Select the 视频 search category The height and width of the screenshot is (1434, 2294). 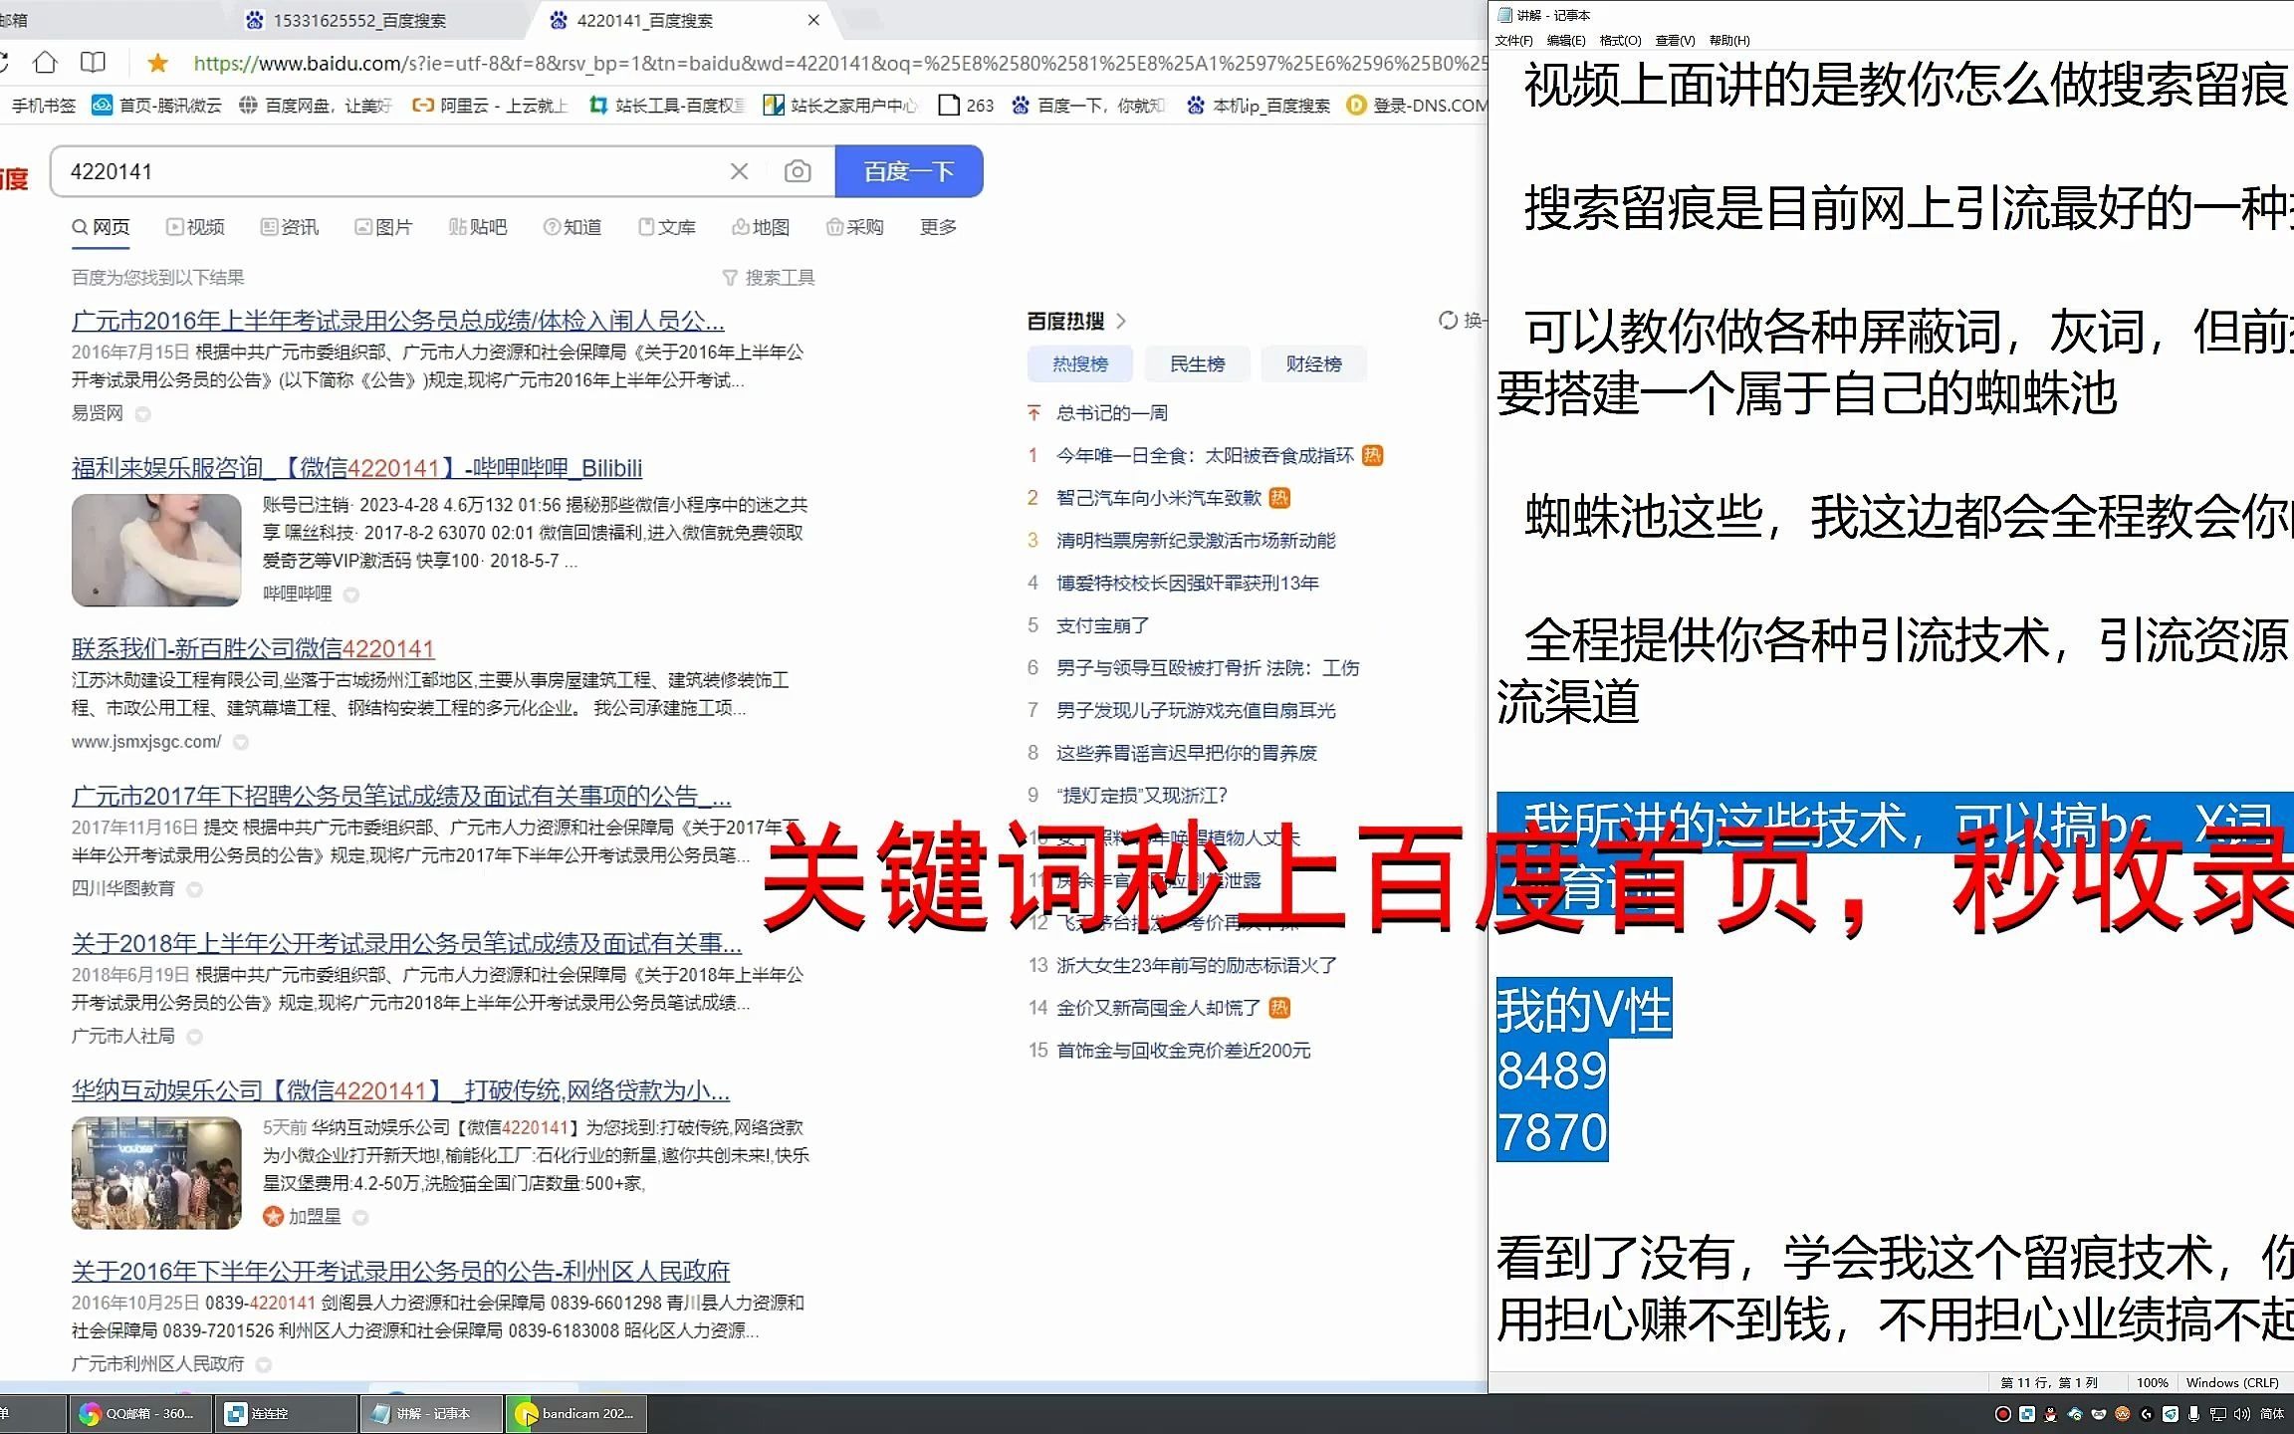(195, 227)
